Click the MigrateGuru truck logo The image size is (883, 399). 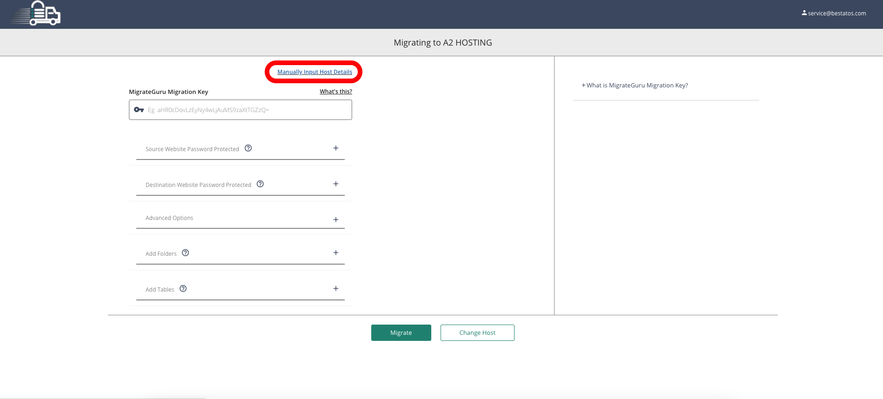click(x=36, y=13)
